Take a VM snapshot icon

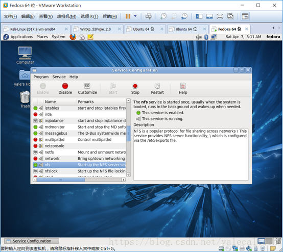(163, 16)
